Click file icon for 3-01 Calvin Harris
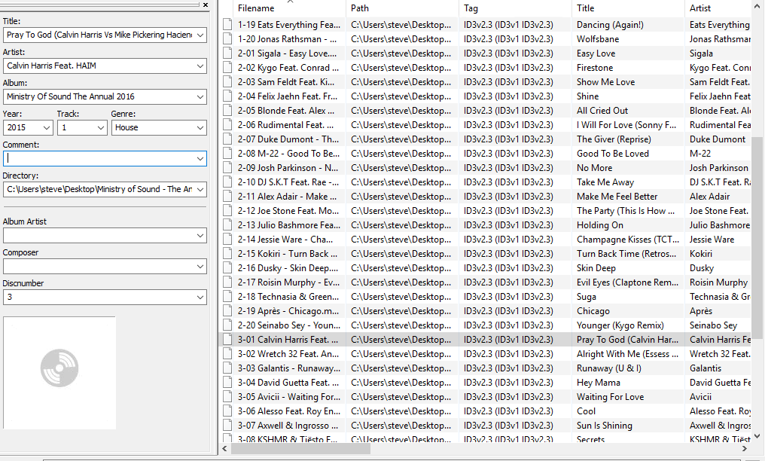This screenshot has height=461, width=765. pyautogui.click(x=227, y=340)
